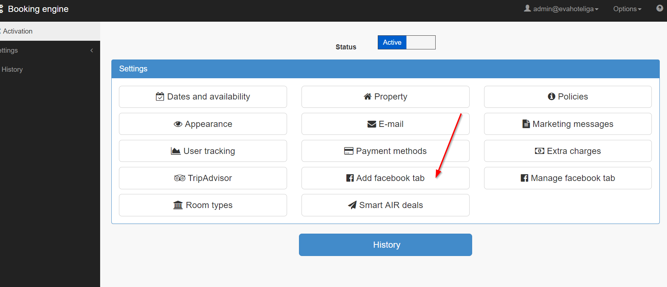Open the admin user account dropdown
Screen dimensions: 667x287
click(x=561, y=9)
